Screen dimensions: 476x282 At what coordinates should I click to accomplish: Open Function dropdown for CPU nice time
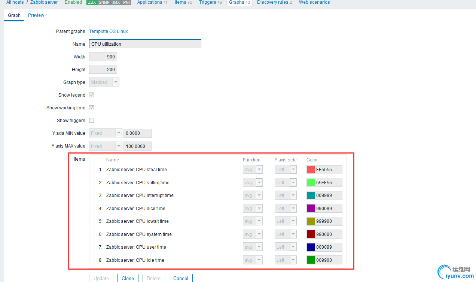tap(253, 209)
